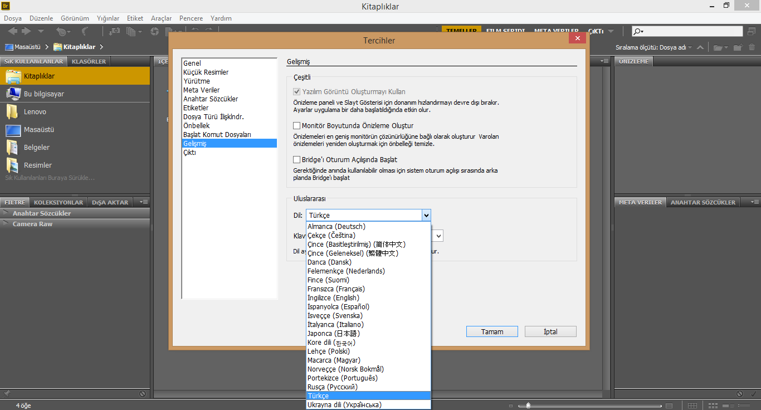Click the delete item trash icon
The image size is (761, 410).
point(752,47)
